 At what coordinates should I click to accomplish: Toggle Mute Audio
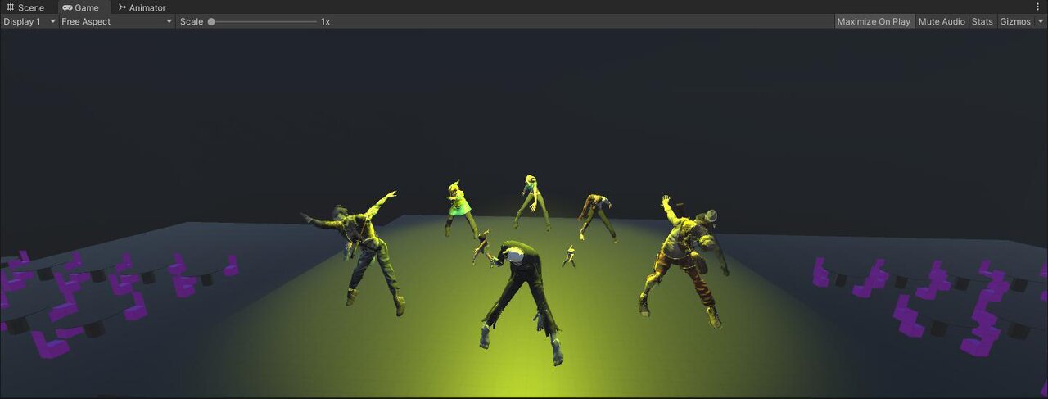tap(942, 21)
